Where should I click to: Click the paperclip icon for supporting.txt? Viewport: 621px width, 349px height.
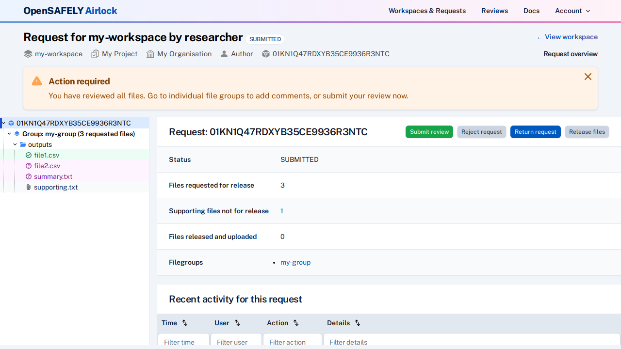29,187
